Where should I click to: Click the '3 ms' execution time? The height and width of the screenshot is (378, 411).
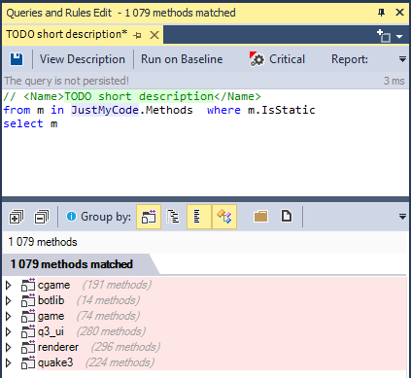[394, 81]
